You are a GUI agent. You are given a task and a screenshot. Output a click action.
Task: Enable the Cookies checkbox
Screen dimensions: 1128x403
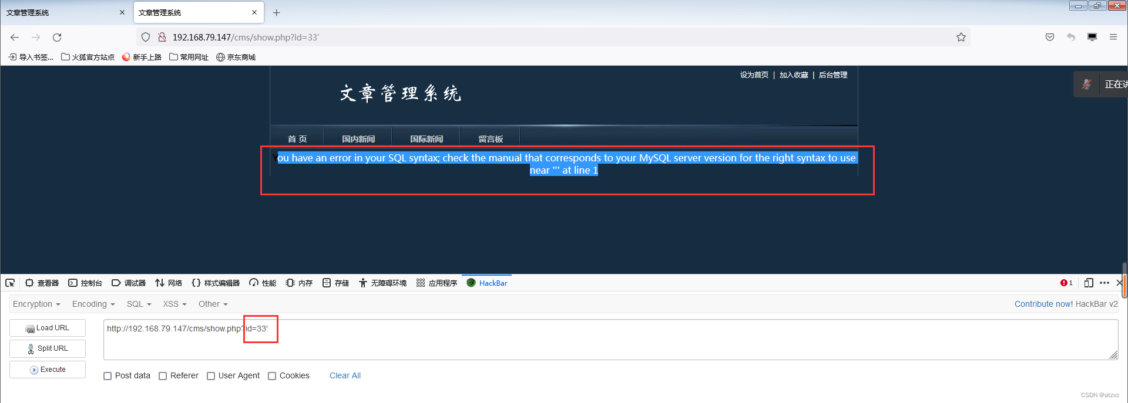tap(272, 376)
